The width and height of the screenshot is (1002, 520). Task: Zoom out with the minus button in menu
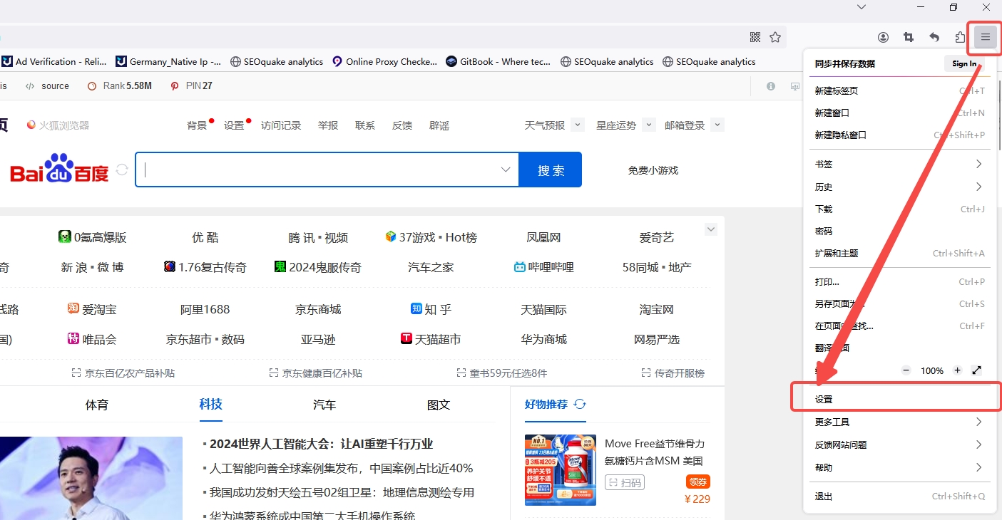906,370
